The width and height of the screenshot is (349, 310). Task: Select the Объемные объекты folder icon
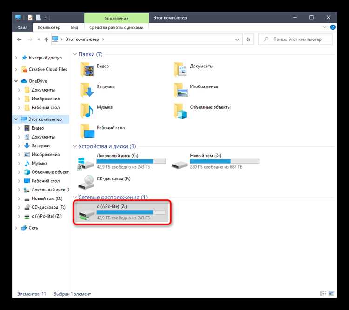pos(180,111)
